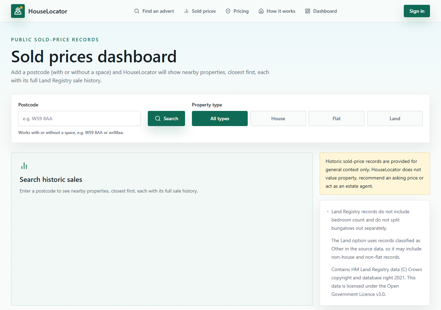Click the magnifier icon inside the Search button

point(158,118)
